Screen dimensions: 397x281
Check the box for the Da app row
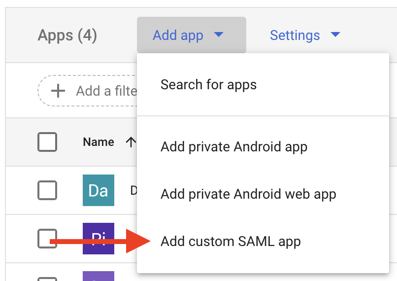point(47,190)
